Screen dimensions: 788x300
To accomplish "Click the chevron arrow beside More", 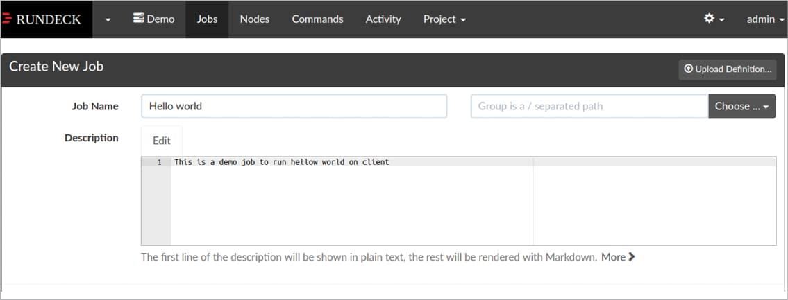I will [632, 257].
